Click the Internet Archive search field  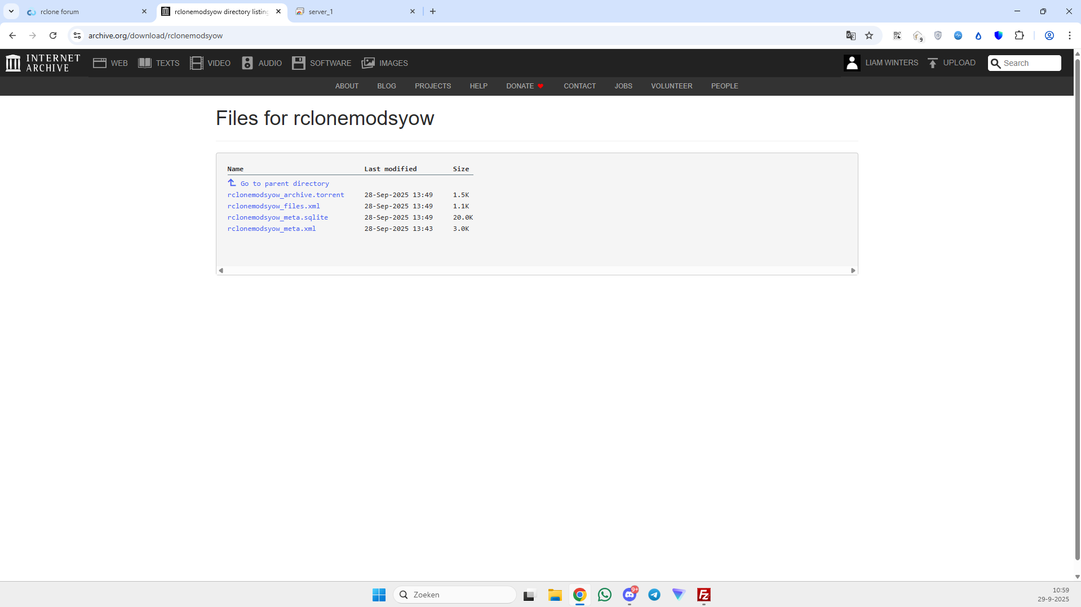[1029, 63]
